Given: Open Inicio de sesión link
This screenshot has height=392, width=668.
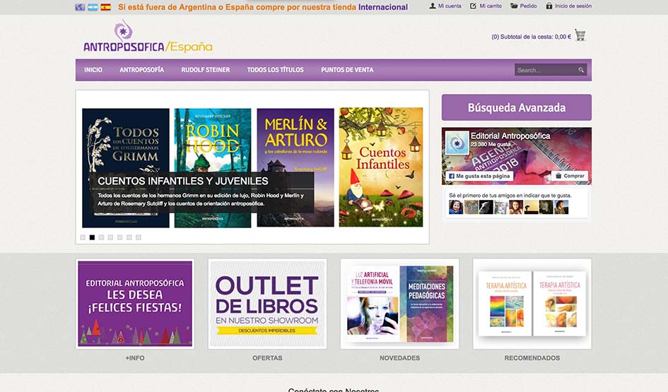Looking at the screenshot, I should coord(573,6).
